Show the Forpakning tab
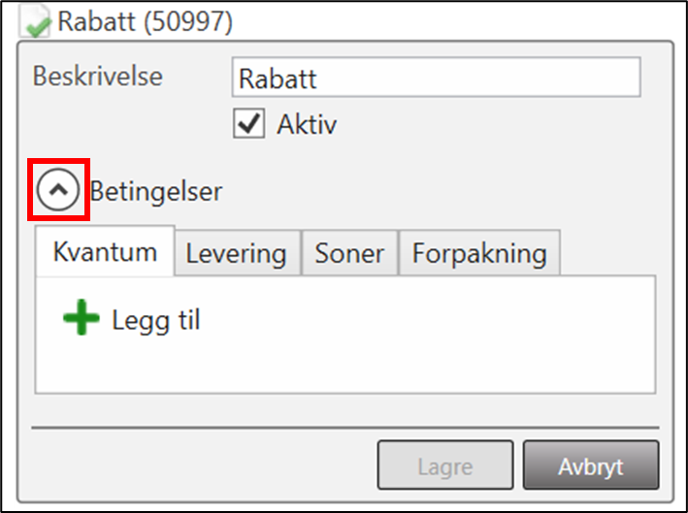Viewport: 688px width, 513px height. [479, 255]
